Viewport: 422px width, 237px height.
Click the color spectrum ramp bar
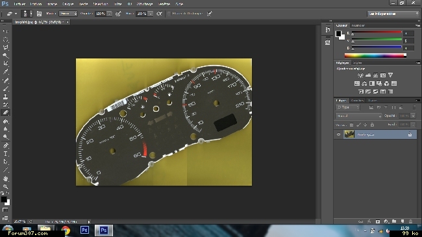click(375, 55)
